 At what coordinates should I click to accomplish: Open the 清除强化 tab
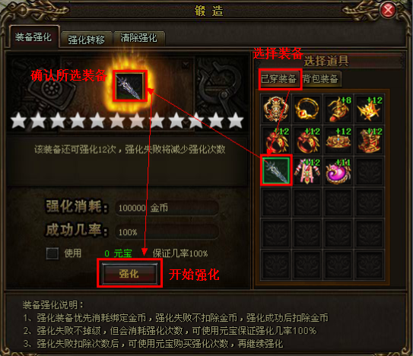coord(139,39)
